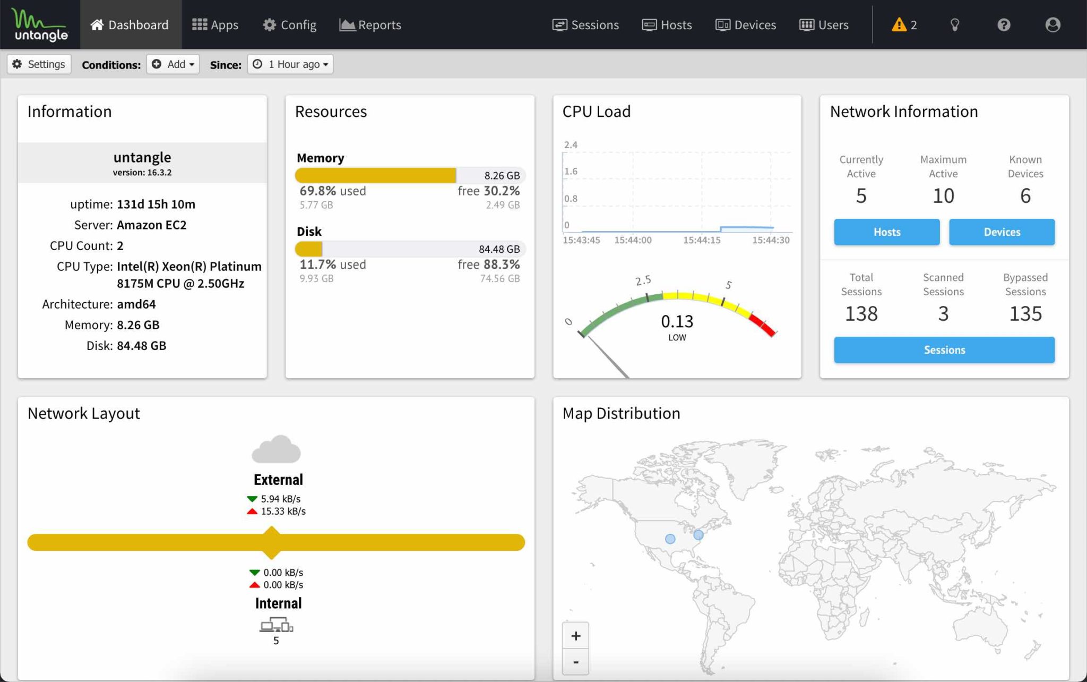Image resolution: width=1087 pixels, height=682 pixels.
Task: Select Users from the top navigation
Action: (824, 24)
